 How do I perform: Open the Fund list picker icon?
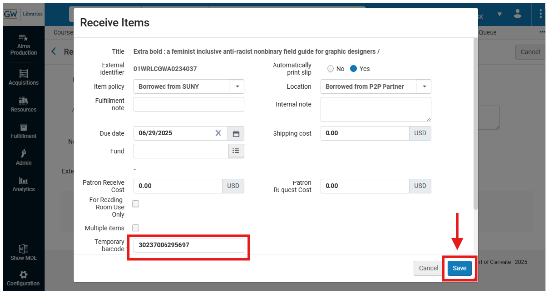point(236,151)
